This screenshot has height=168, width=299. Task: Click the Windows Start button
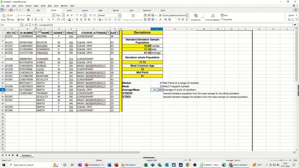click(3, 165)
